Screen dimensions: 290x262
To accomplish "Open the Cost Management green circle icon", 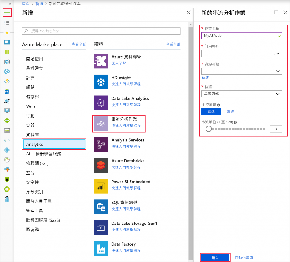I will (x=7, y=189).
